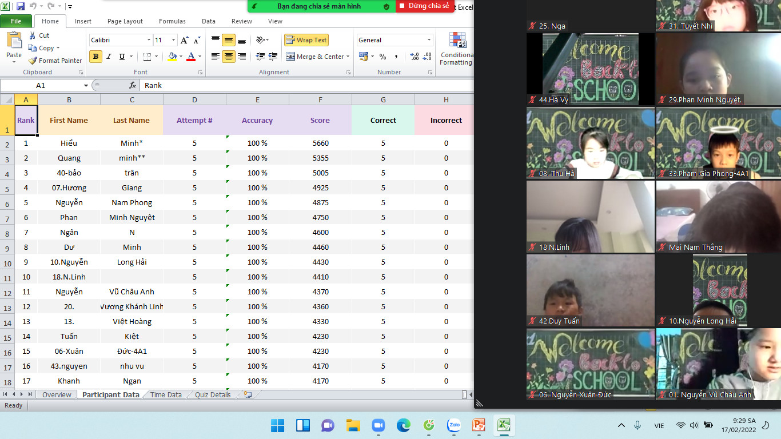
Task: Click the Insert Function fx icon
Action: [x=133, y=85]
